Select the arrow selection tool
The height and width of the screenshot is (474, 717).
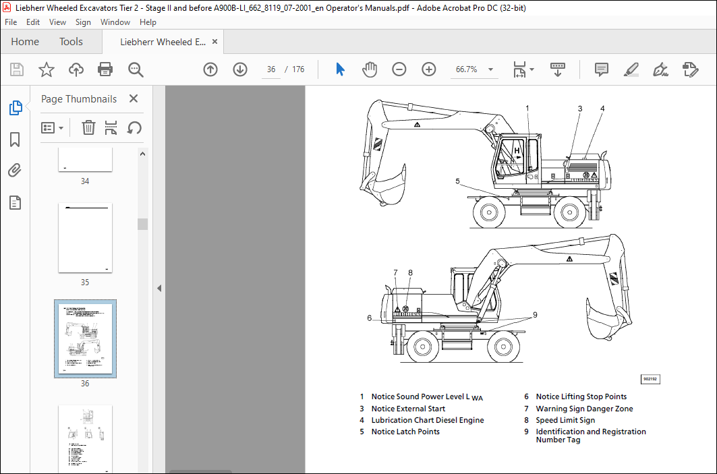(x=340, y=69)
